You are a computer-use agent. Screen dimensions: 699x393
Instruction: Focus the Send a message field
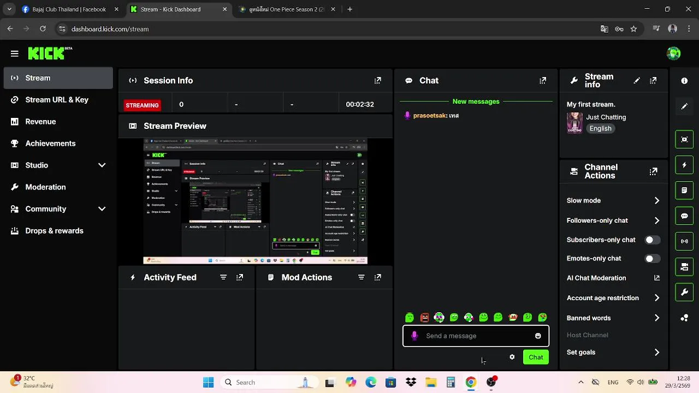point(476,336)
